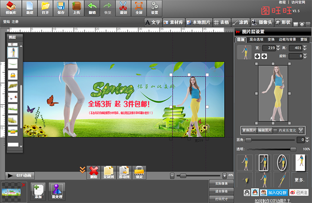Click the 教程 tutorial link
The height and width of the screenshot is (203, 312).
282,2
